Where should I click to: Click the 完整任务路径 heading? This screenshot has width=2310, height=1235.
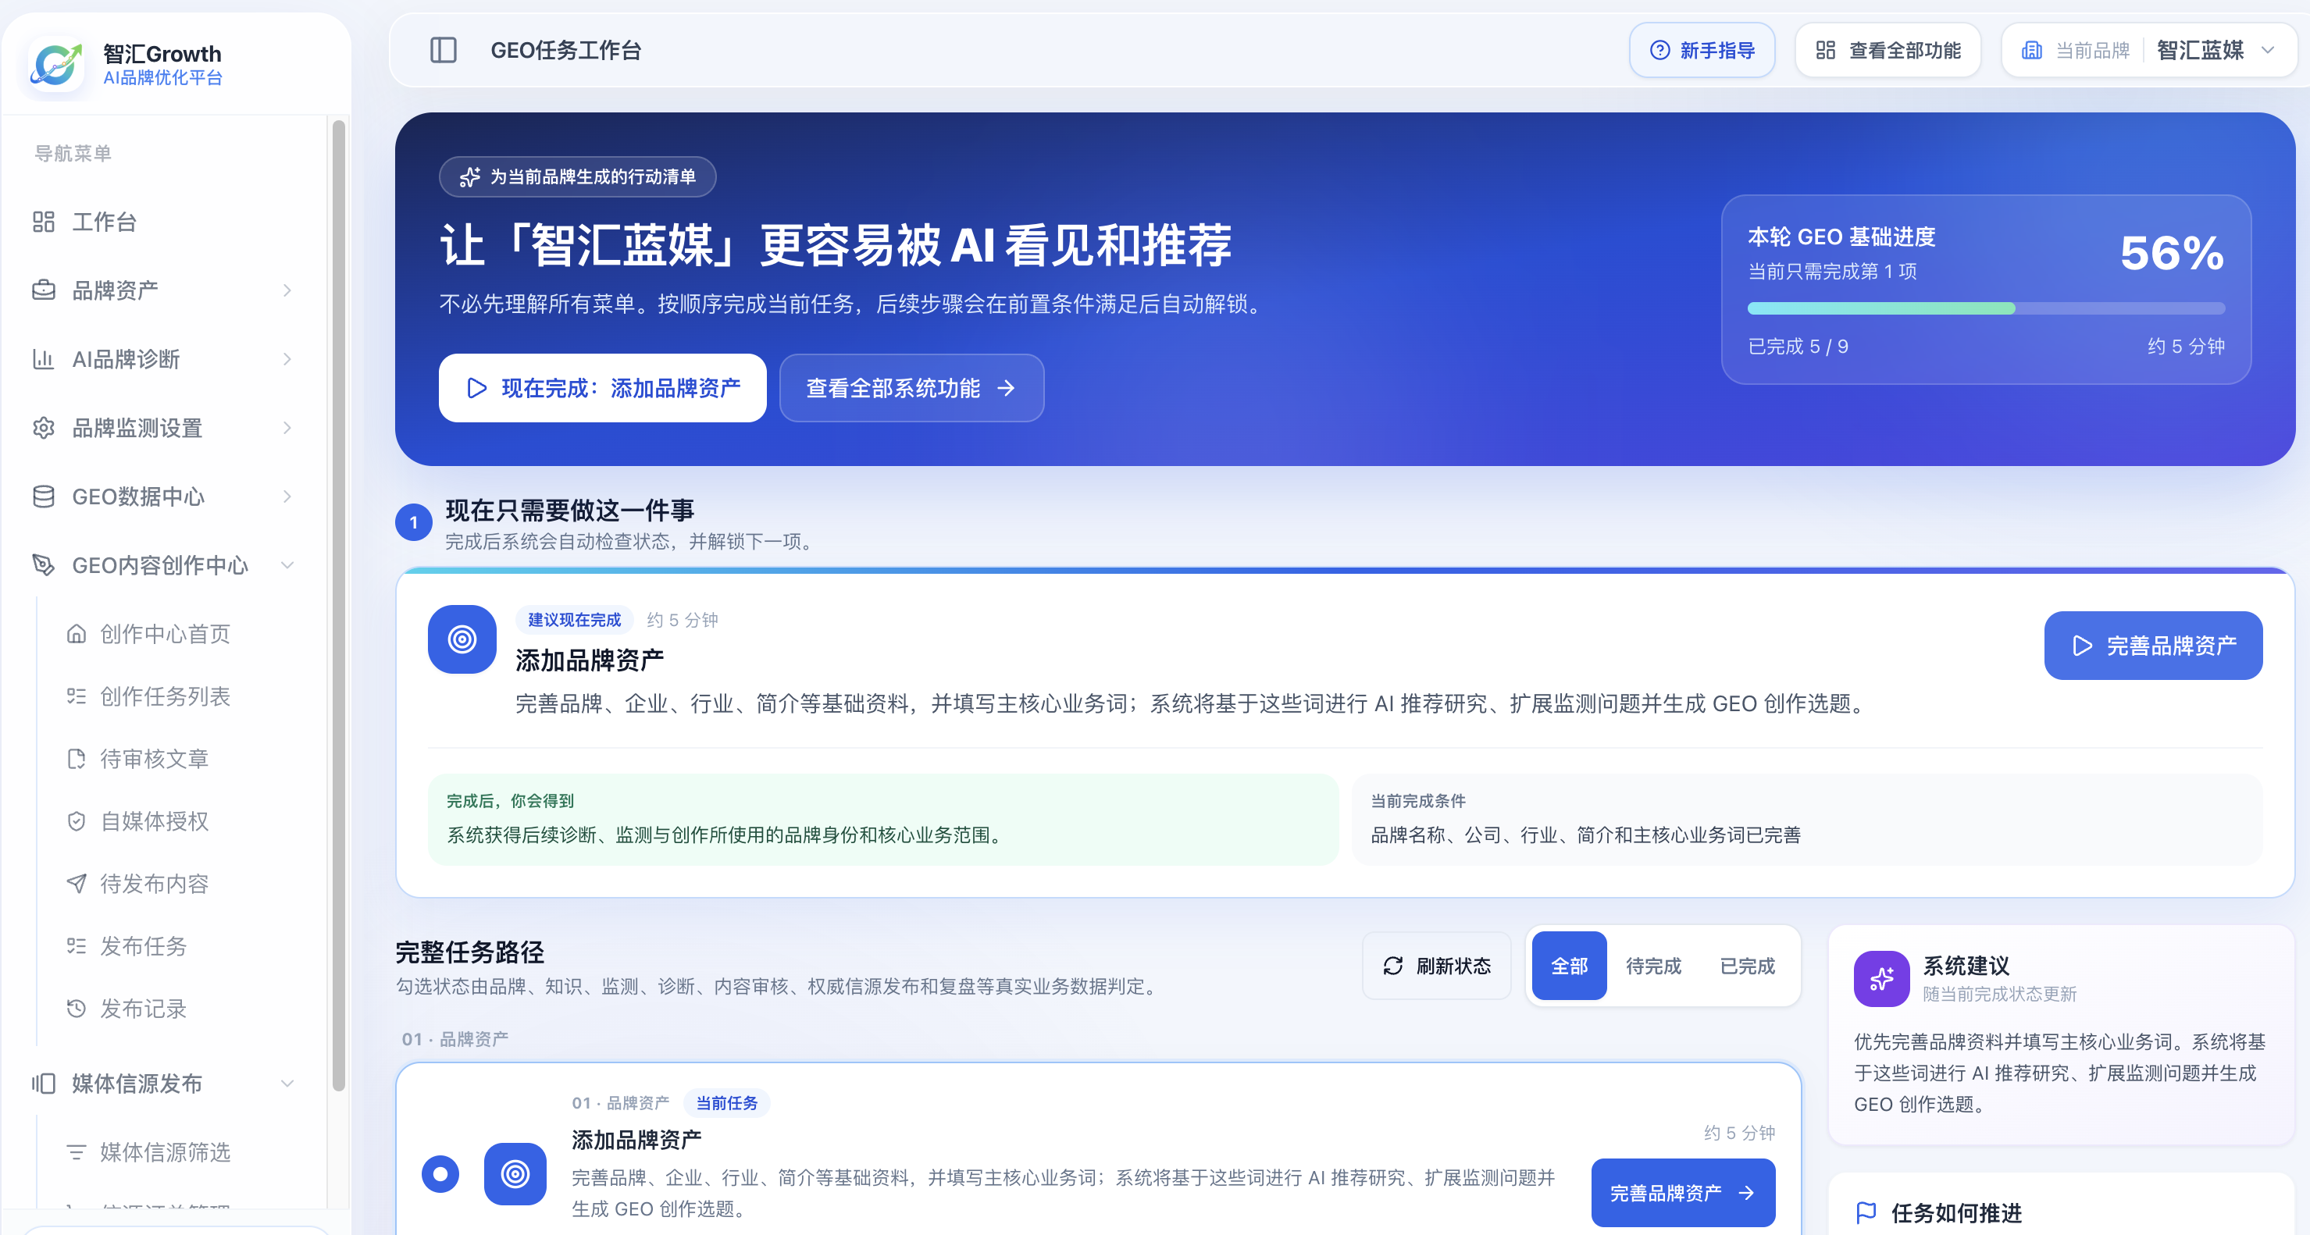(x=470, y=952)
